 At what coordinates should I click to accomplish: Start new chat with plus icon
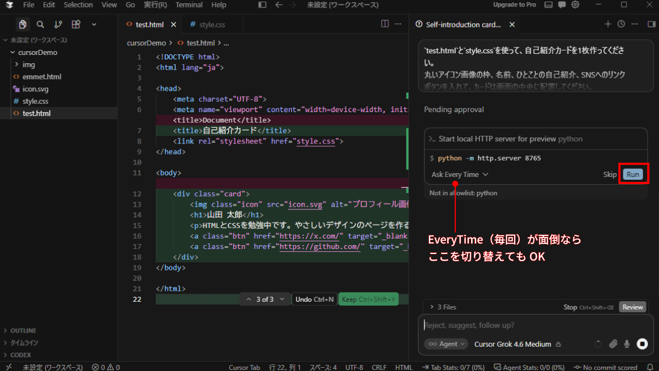608,24
